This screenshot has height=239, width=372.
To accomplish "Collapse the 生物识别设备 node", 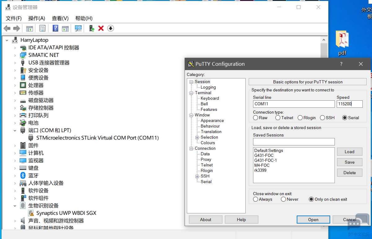I will point(15,206).
